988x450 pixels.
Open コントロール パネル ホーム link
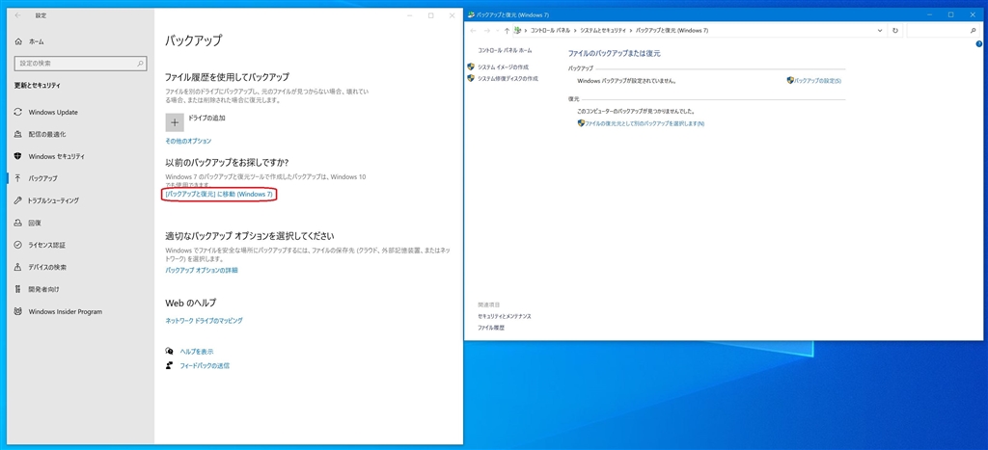point(505,50)
